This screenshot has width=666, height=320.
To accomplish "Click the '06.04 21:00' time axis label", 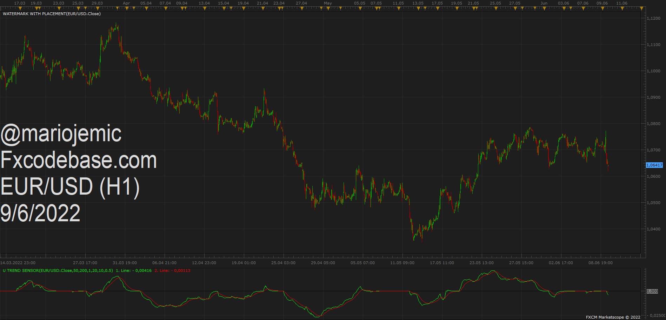I will pos(165,263).
